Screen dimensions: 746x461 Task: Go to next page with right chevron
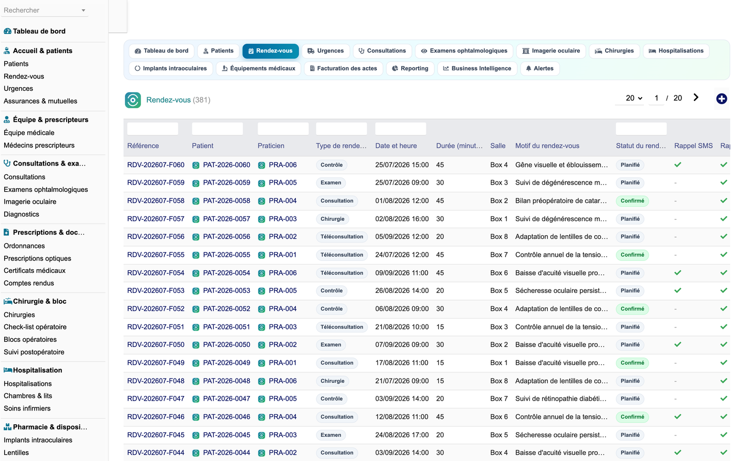(696, 97)
